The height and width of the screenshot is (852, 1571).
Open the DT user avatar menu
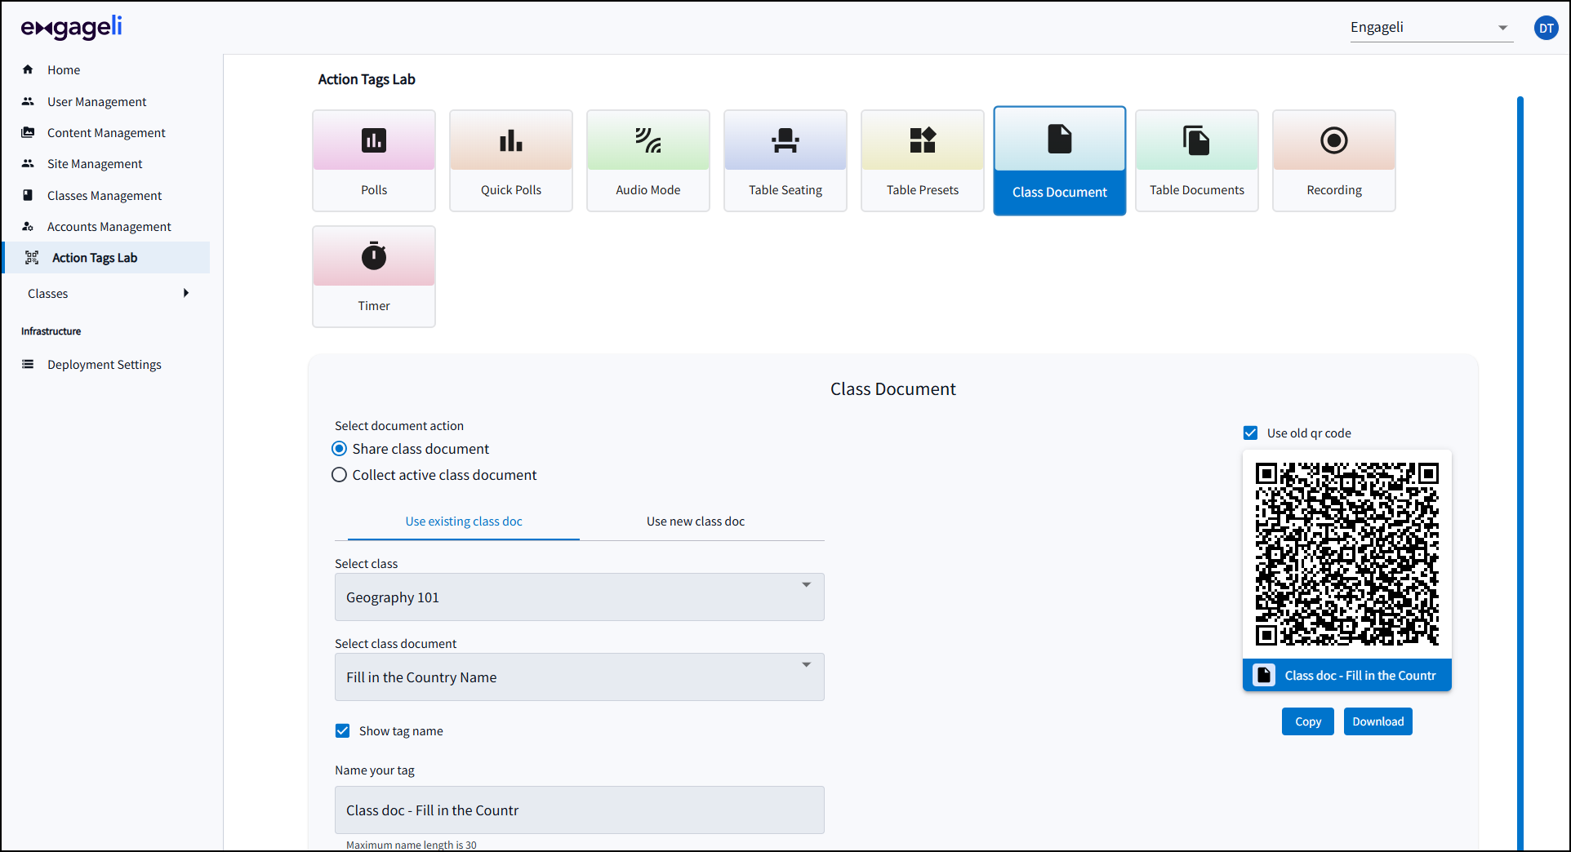coord(1547,28)
